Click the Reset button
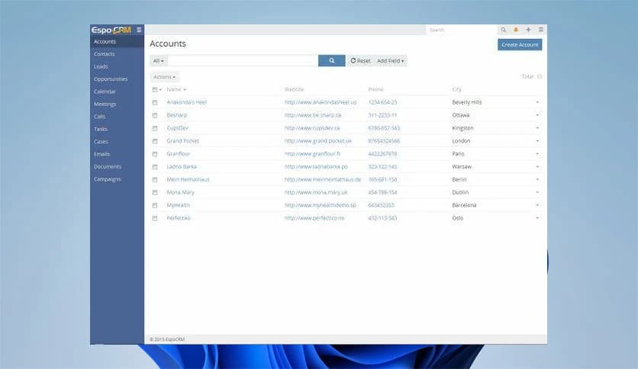 360,60
